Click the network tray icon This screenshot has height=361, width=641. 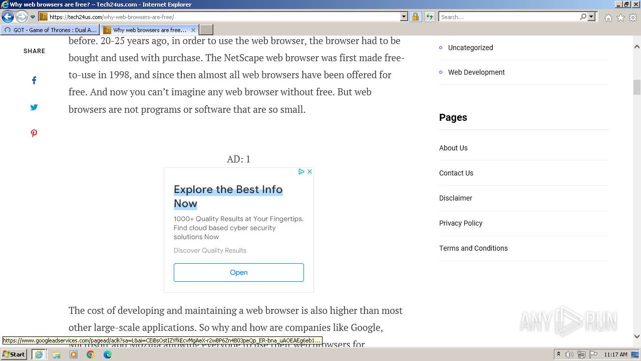(581, 354)
